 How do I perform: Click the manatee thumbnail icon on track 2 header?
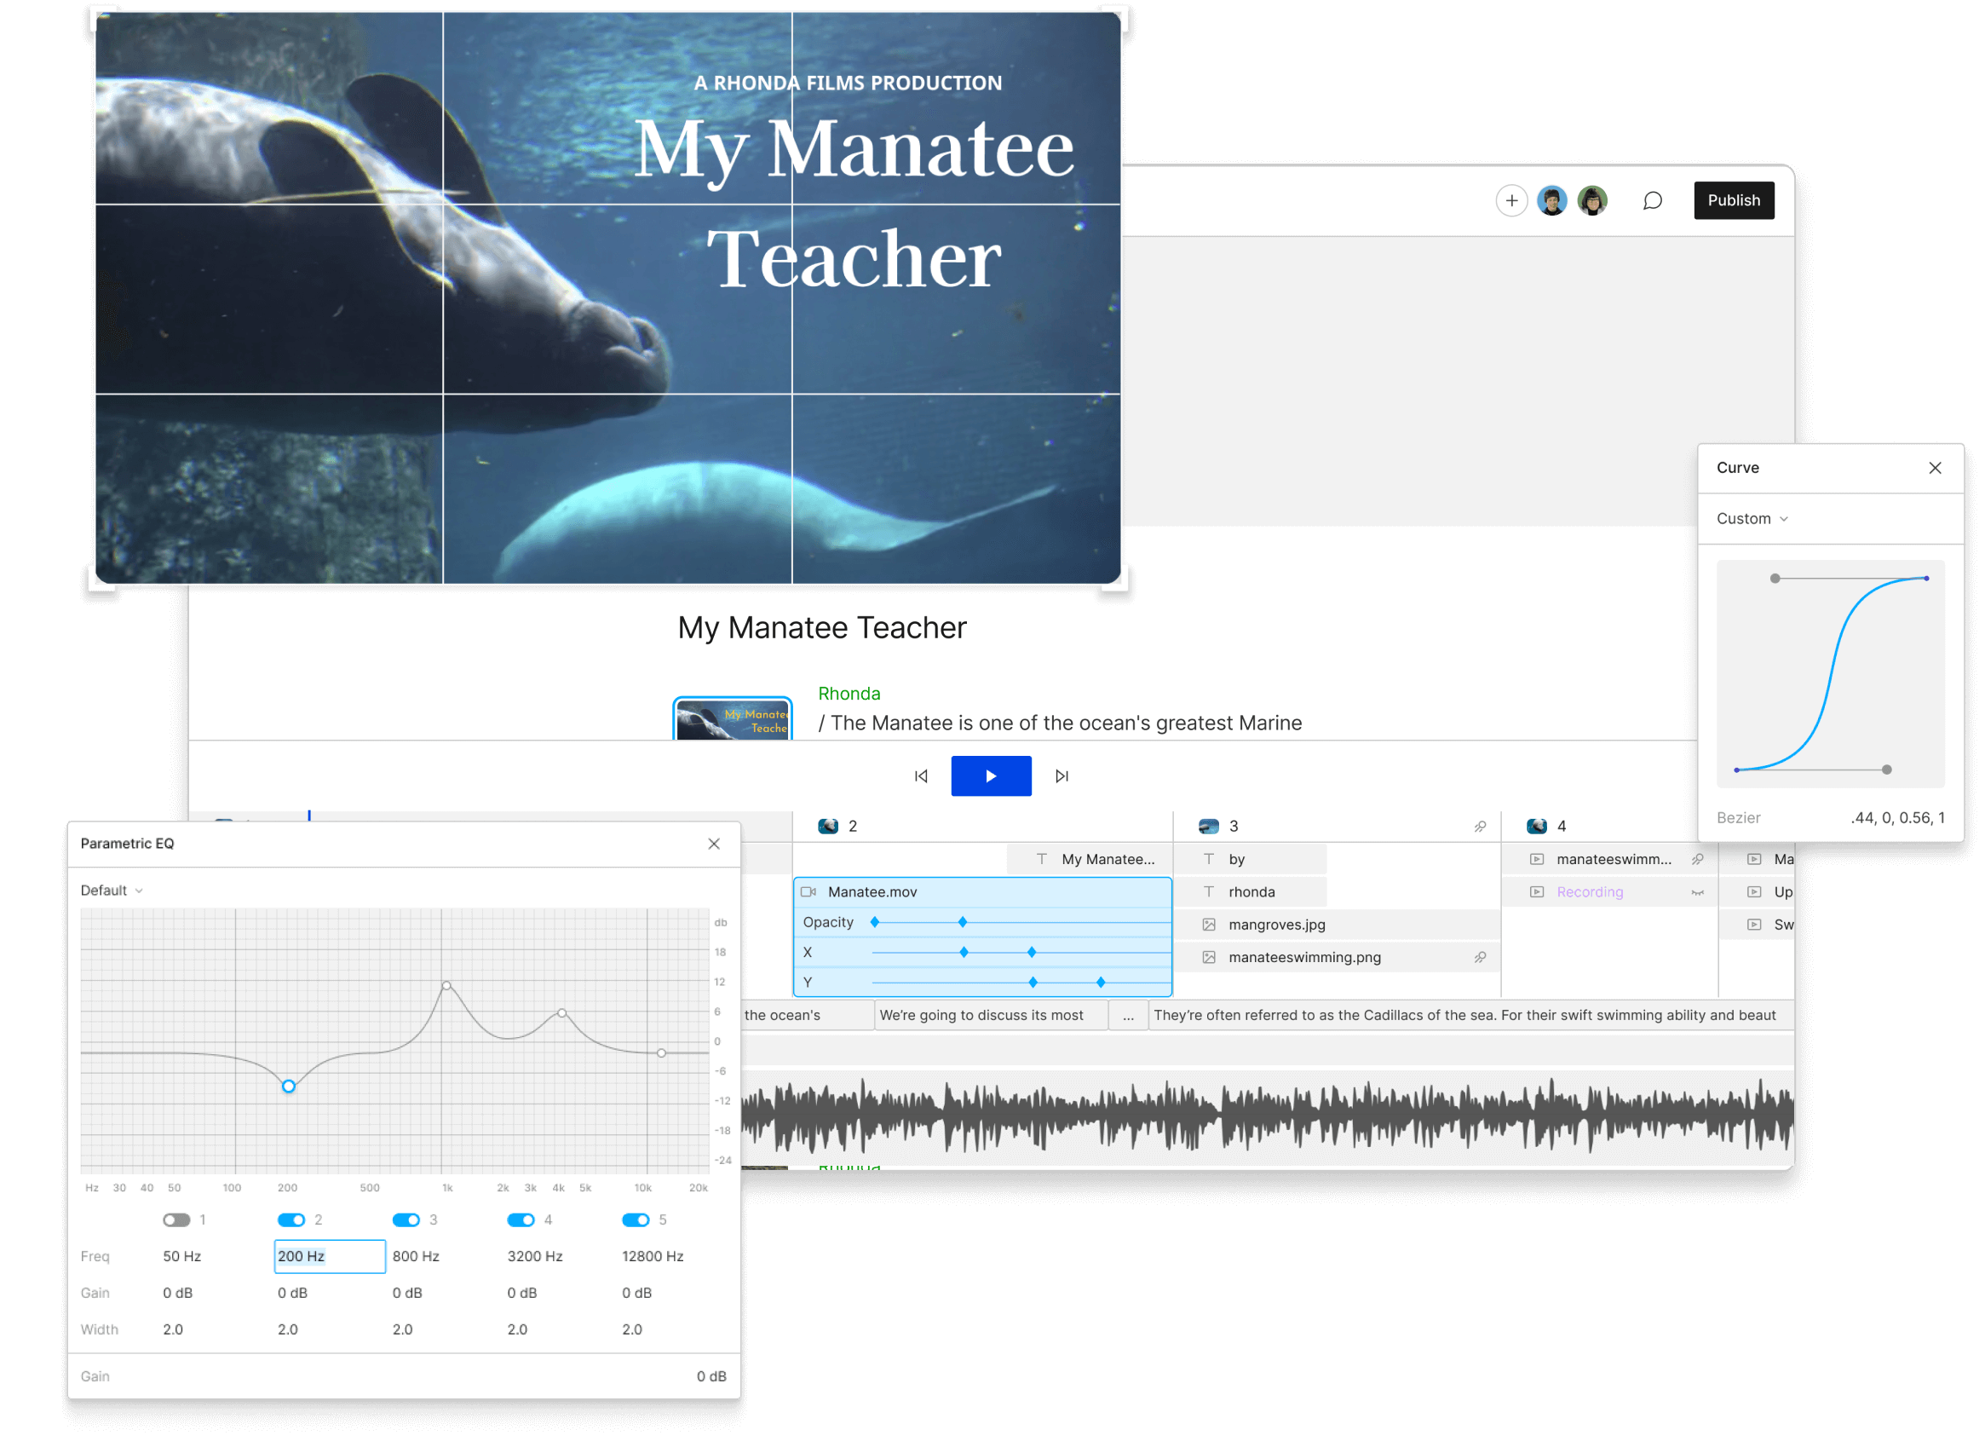[827, 826]
